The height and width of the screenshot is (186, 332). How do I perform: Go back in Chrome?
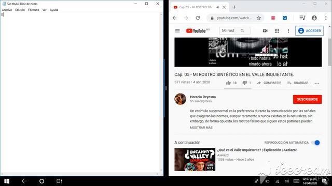[174, 18]
